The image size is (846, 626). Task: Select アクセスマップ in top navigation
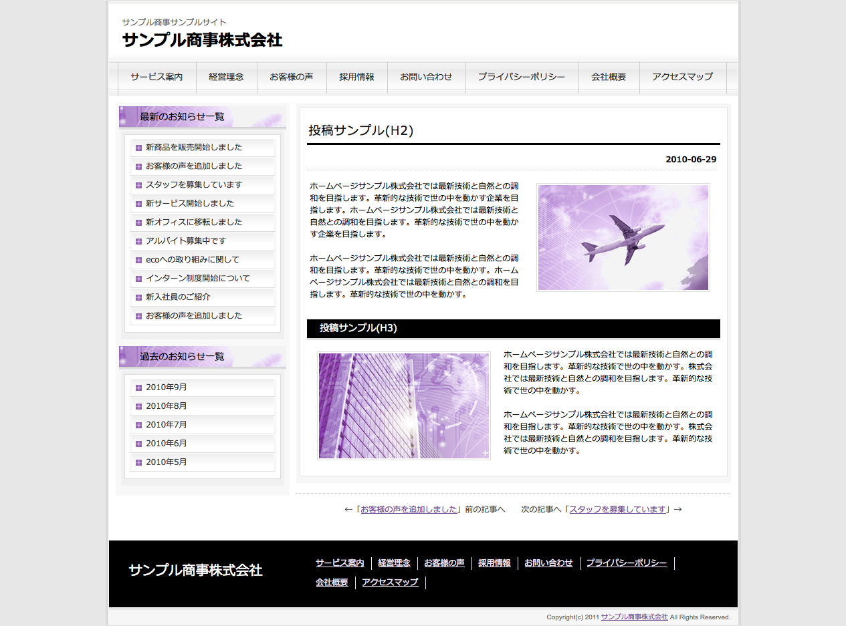[x=682, y=77]
